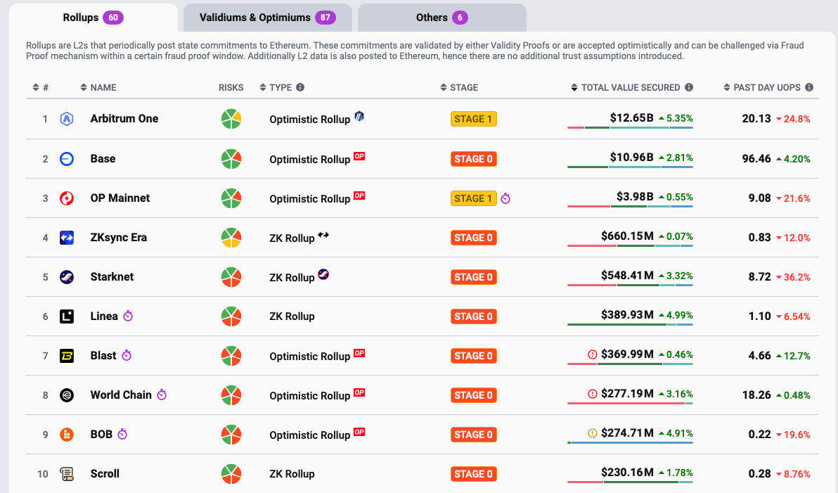Image resolution: width=838 pixels, height=493 pixels.
Task: Open Arbitrum One risk pie chart
Action: pyautogui.click(x=231, y=119)
